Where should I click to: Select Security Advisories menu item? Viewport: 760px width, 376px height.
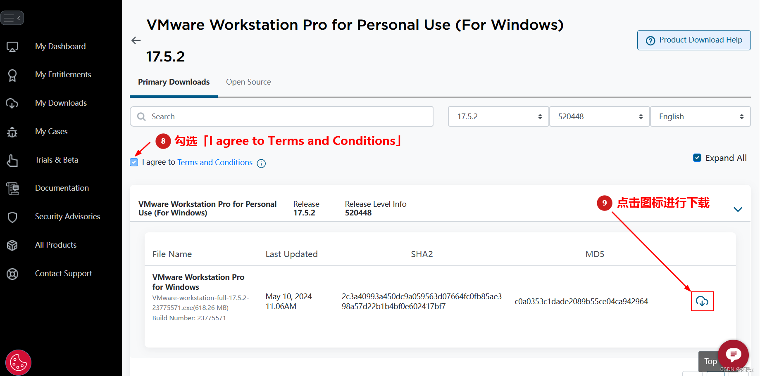coord(67,216)
